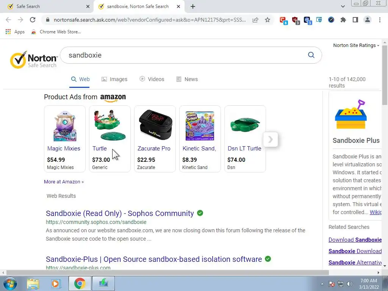Open the Turtle sandbox product ad
The height and width of the screenshot is (291, 388).
110,139
